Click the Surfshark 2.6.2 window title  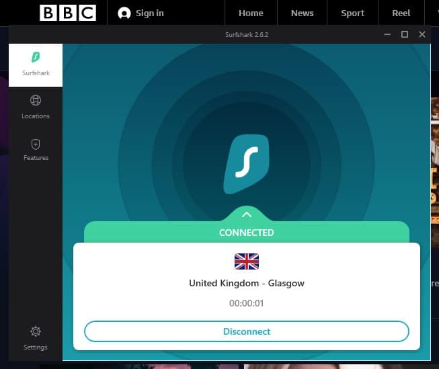point(247,35)
